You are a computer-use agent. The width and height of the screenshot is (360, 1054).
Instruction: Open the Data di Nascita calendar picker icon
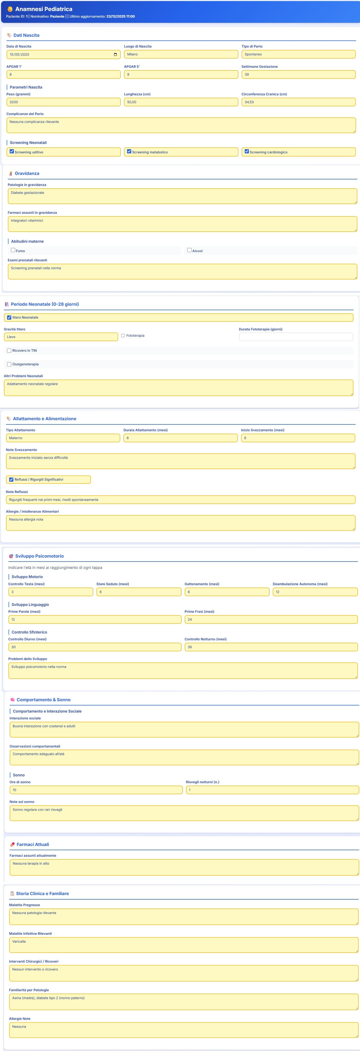115,54
